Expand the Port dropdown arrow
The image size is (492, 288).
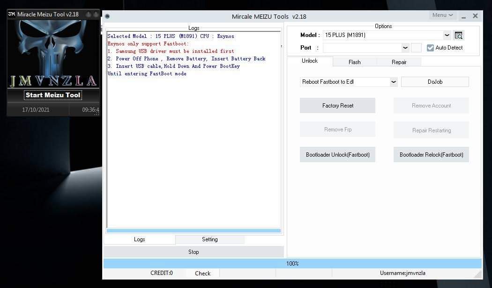405,48
